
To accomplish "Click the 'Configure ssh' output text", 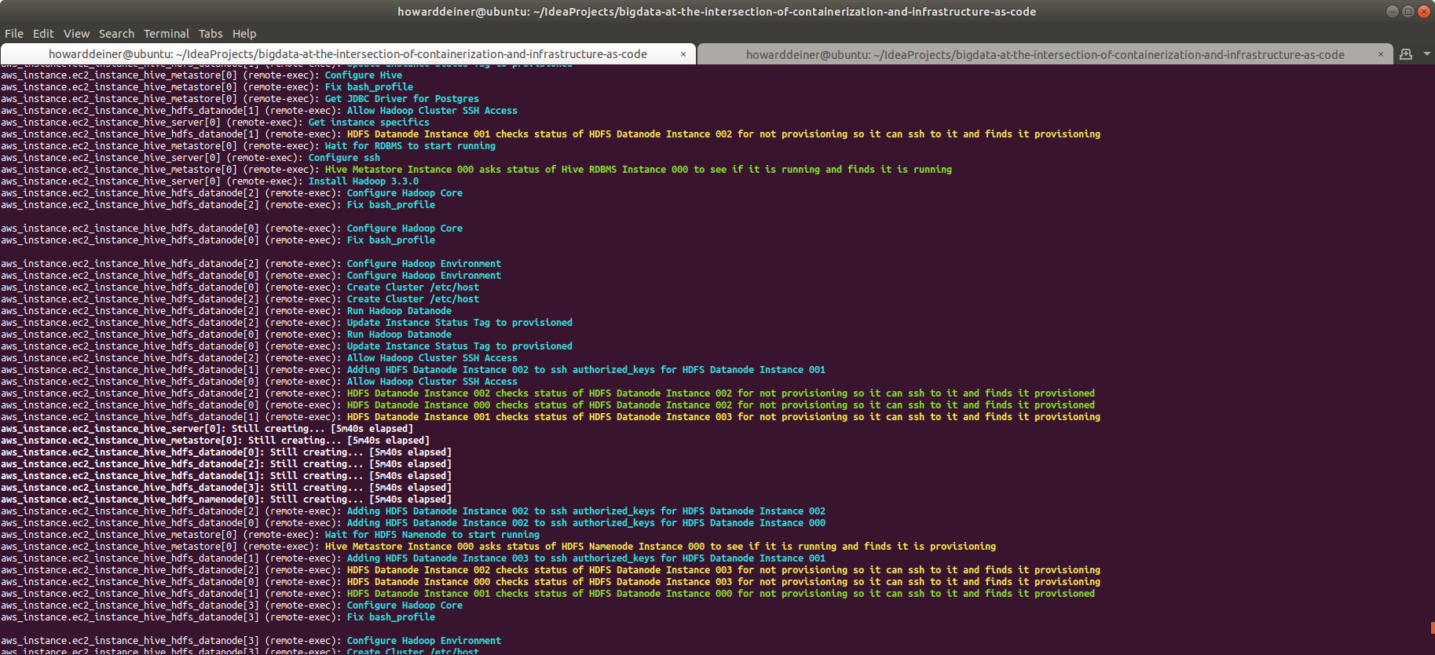I will click(344, 158).
